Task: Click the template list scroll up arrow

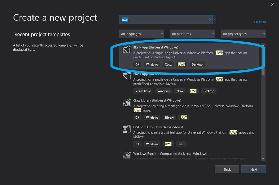Action: 263,45
